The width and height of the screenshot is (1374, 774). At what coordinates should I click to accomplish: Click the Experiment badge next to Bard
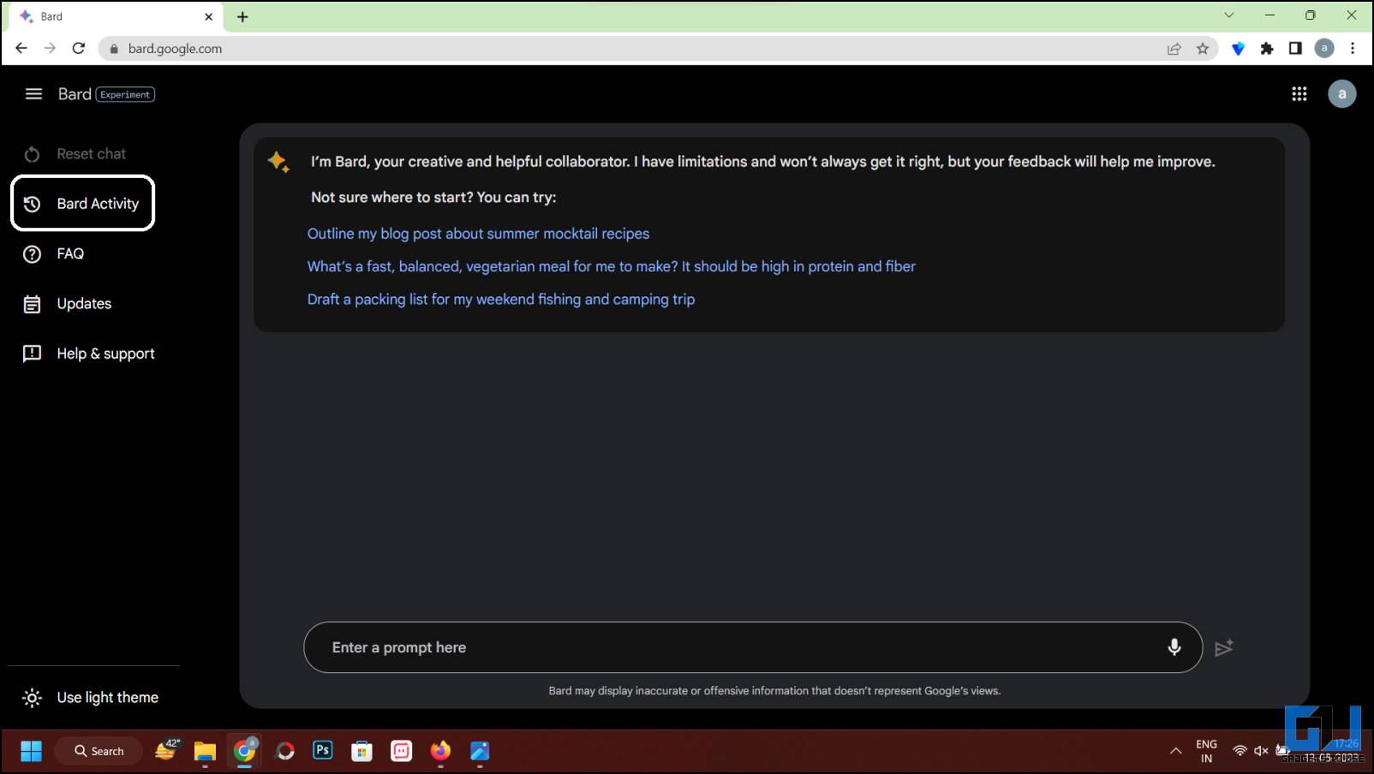[125, 95]
